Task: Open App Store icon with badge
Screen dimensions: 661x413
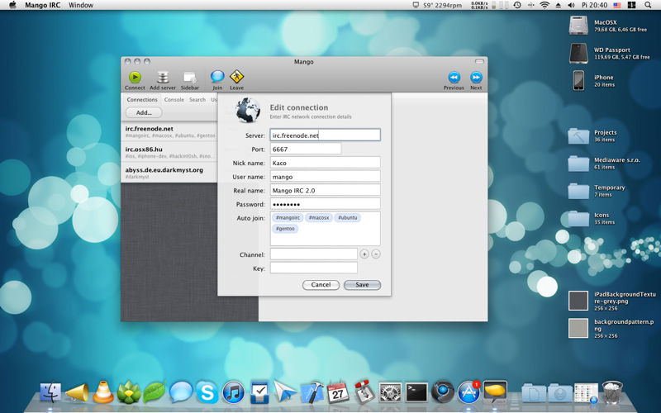Action: tap(468, 392)
